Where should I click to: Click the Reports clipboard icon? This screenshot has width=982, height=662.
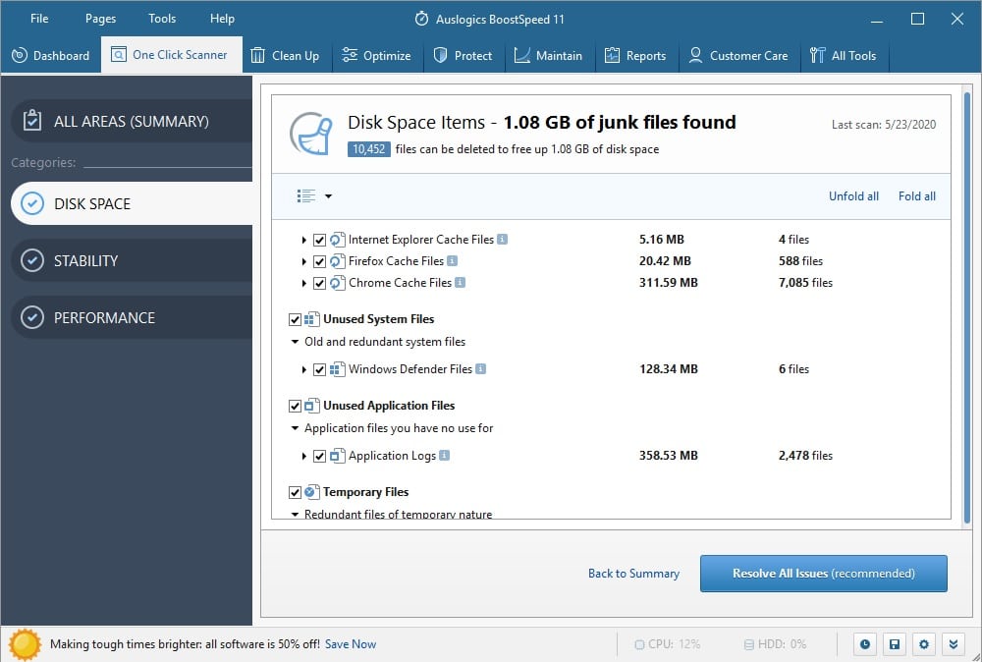point(612,55)
